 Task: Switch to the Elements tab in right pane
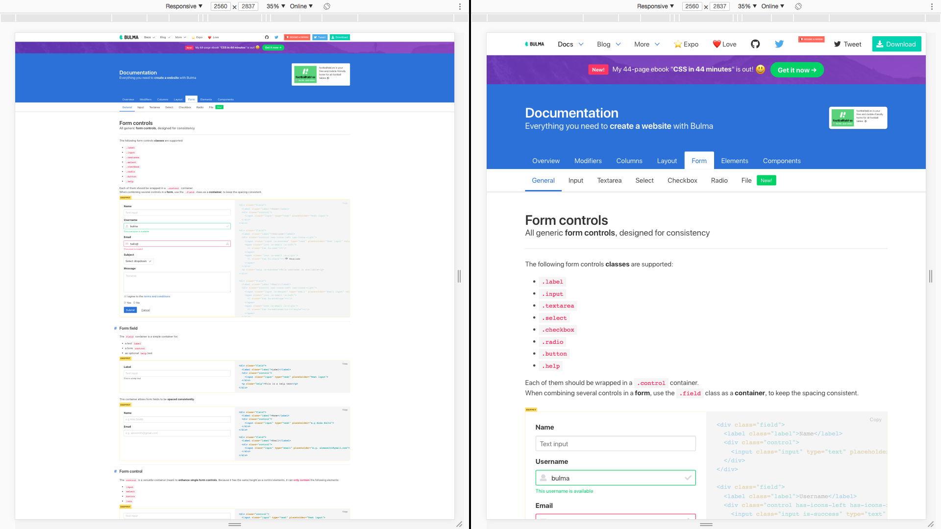point(734,161)
